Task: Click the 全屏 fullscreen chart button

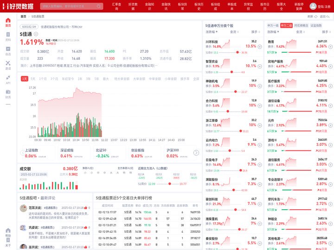Action: click(196, 79)
